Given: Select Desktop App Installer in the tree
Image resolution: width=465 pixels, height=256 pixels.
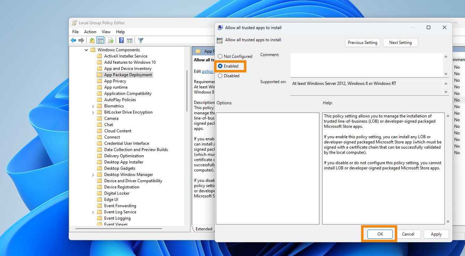Looking at the screenshot, I should pos(124,162).
